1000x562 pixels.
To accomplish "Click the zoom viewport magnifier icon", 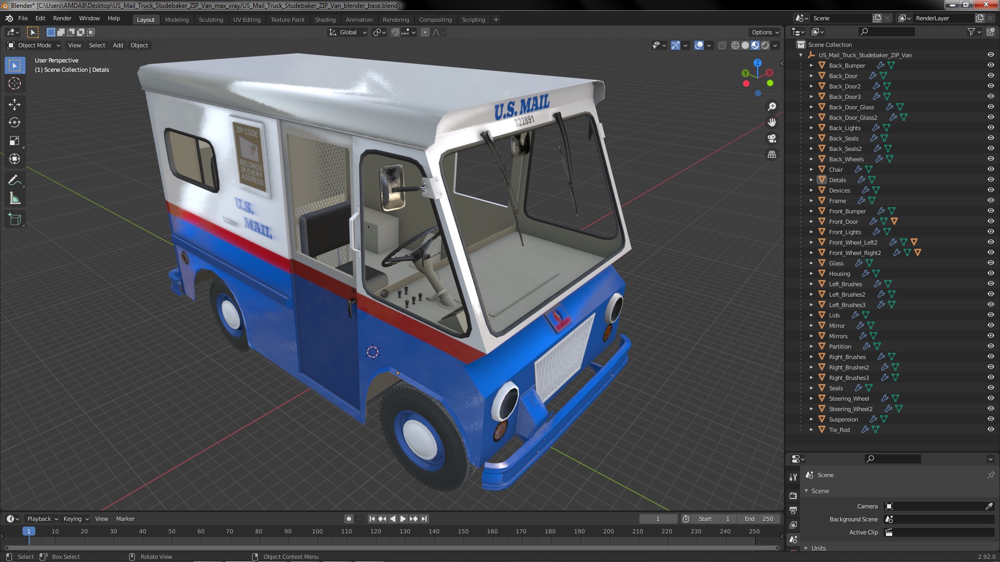I will pos(772,107).
